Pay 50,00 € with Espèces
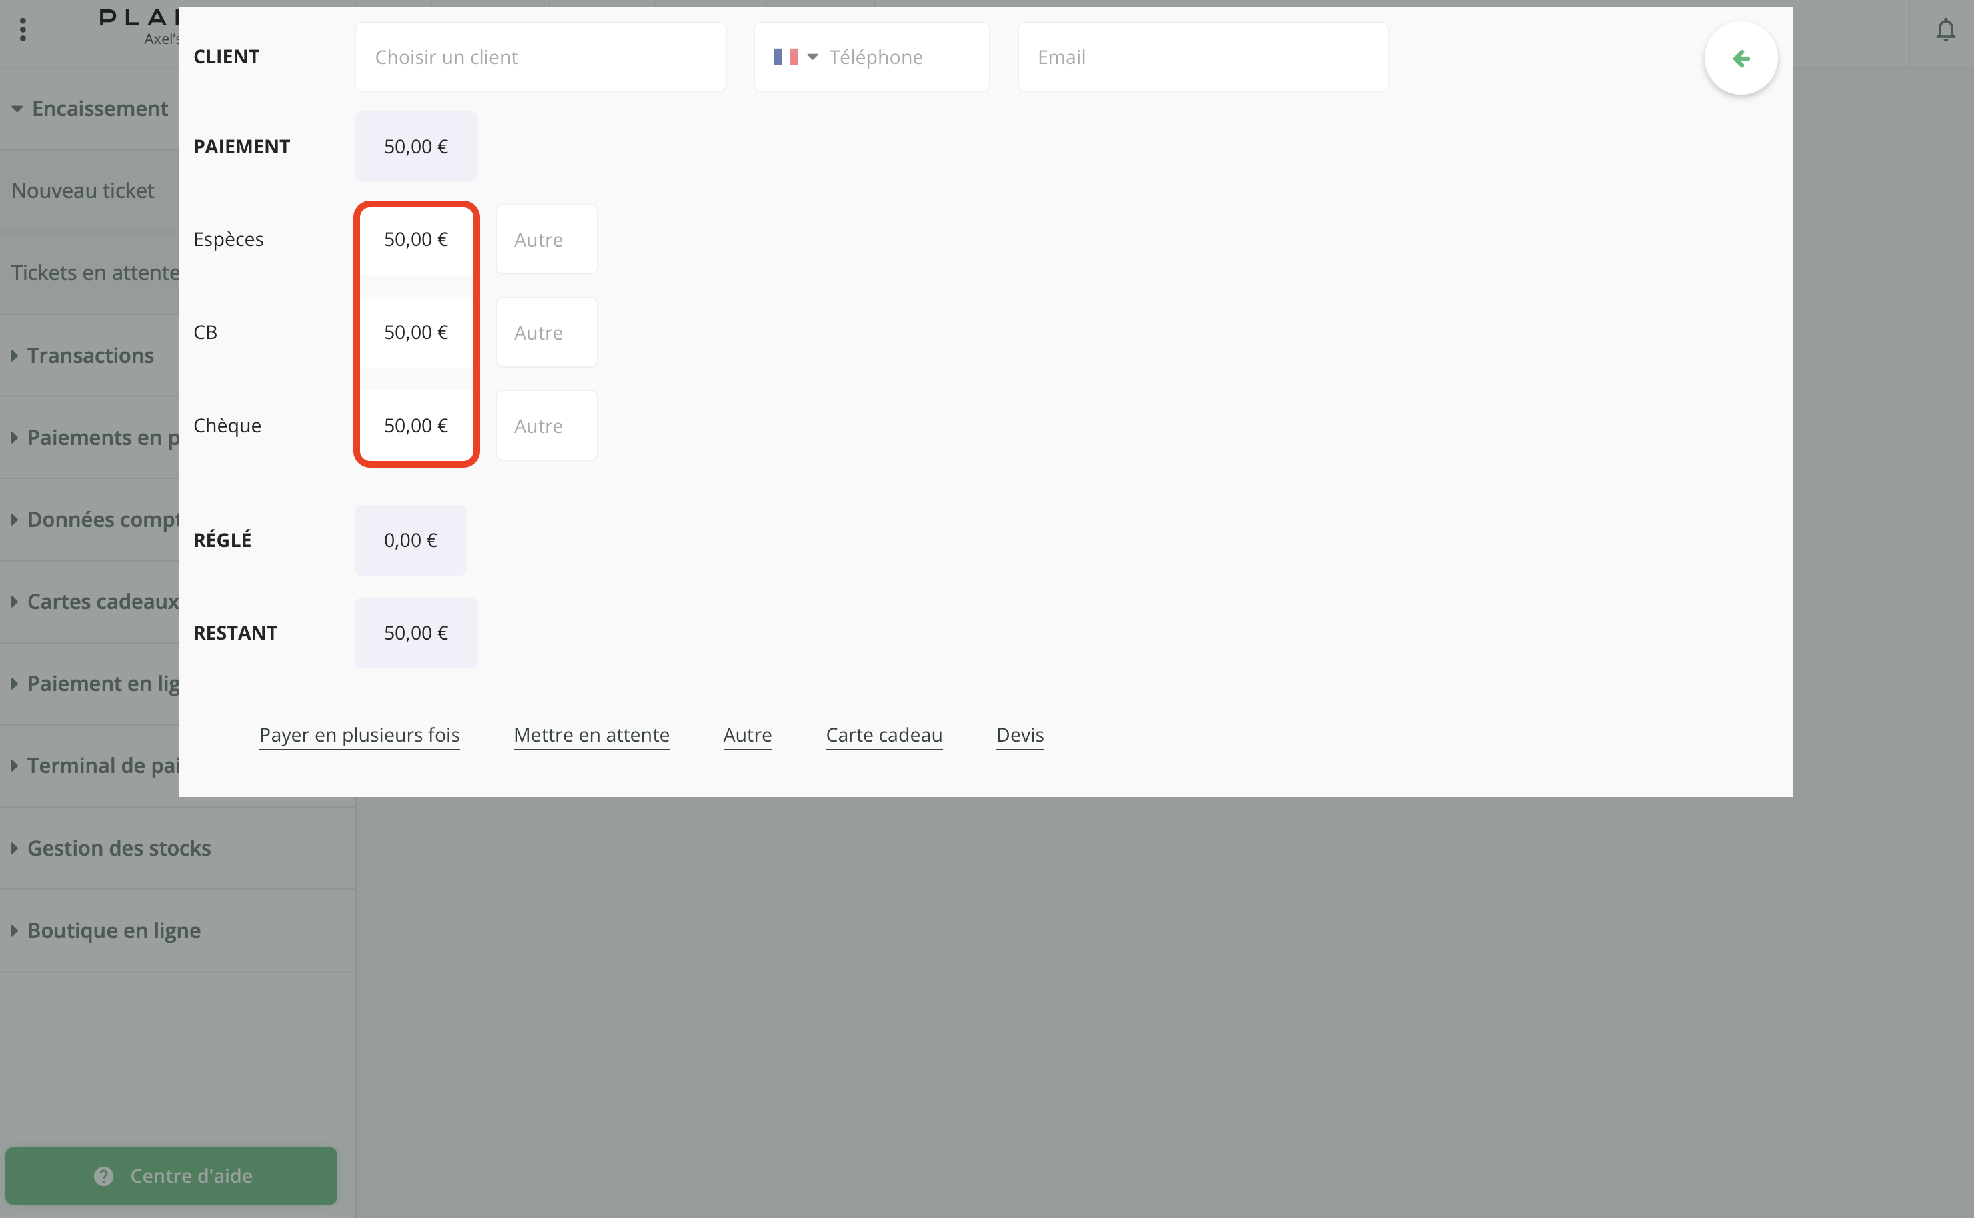 pos(415,240)
